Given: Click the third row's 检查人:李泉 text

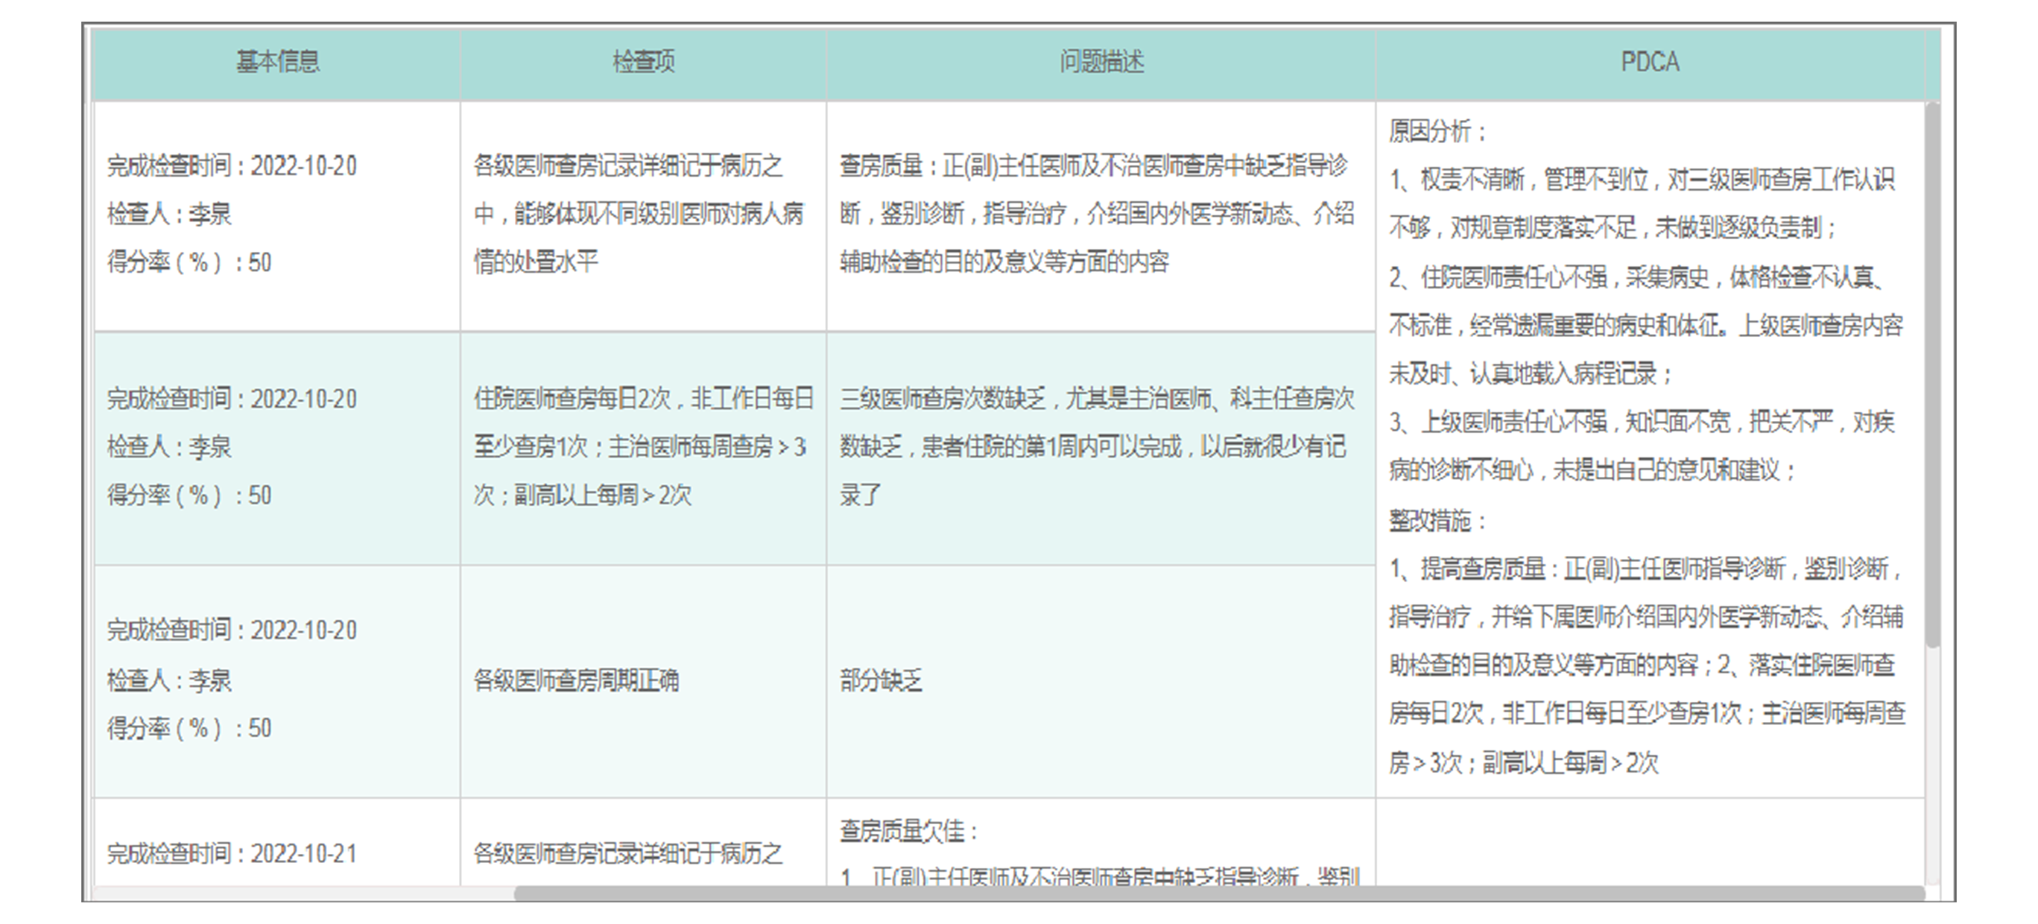Looking at the screenshot, I should coord(169,680).
